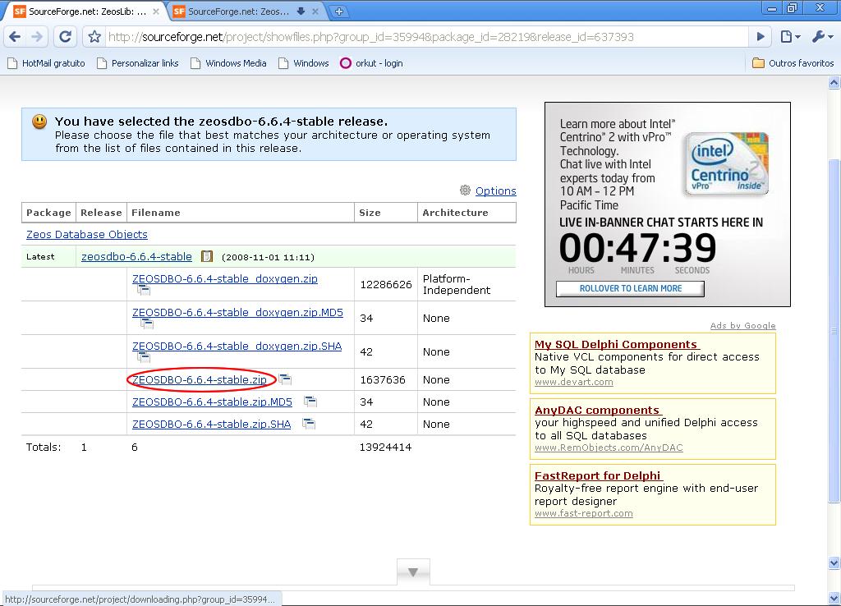Open the wrench settings dropdown menu
Image resolution: width=841 pixels, height=606 pixels.
pyautogui.click(x=821, y=37)
